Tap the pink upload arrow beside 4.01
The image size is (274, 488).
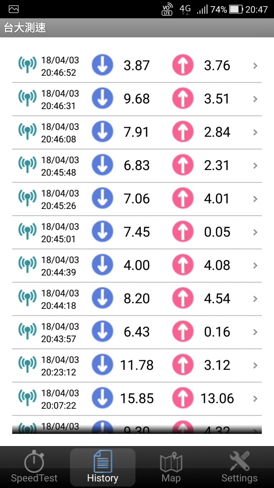(x=183, y=199)
